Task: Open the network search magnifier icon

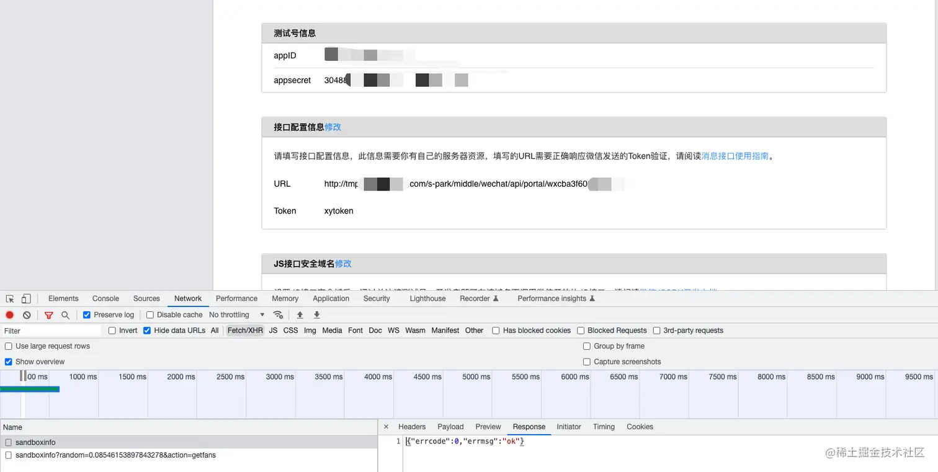Action: 65,315
